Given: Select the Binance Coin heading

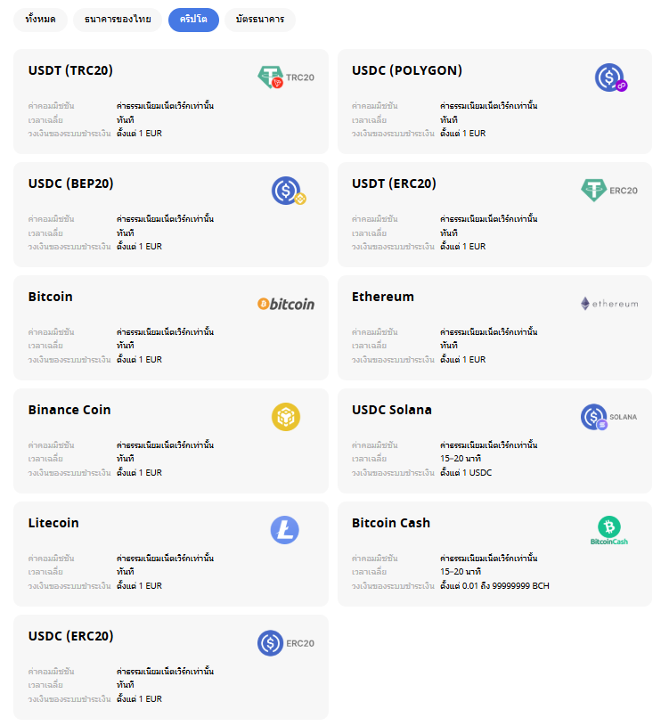Looking at the screenshot, I should [69, 410].
